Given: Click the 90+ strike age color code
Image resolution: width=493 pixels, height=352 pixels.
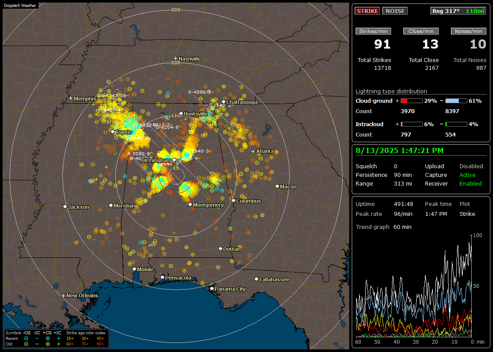Looking at the screenshot, I should (100, 344).
